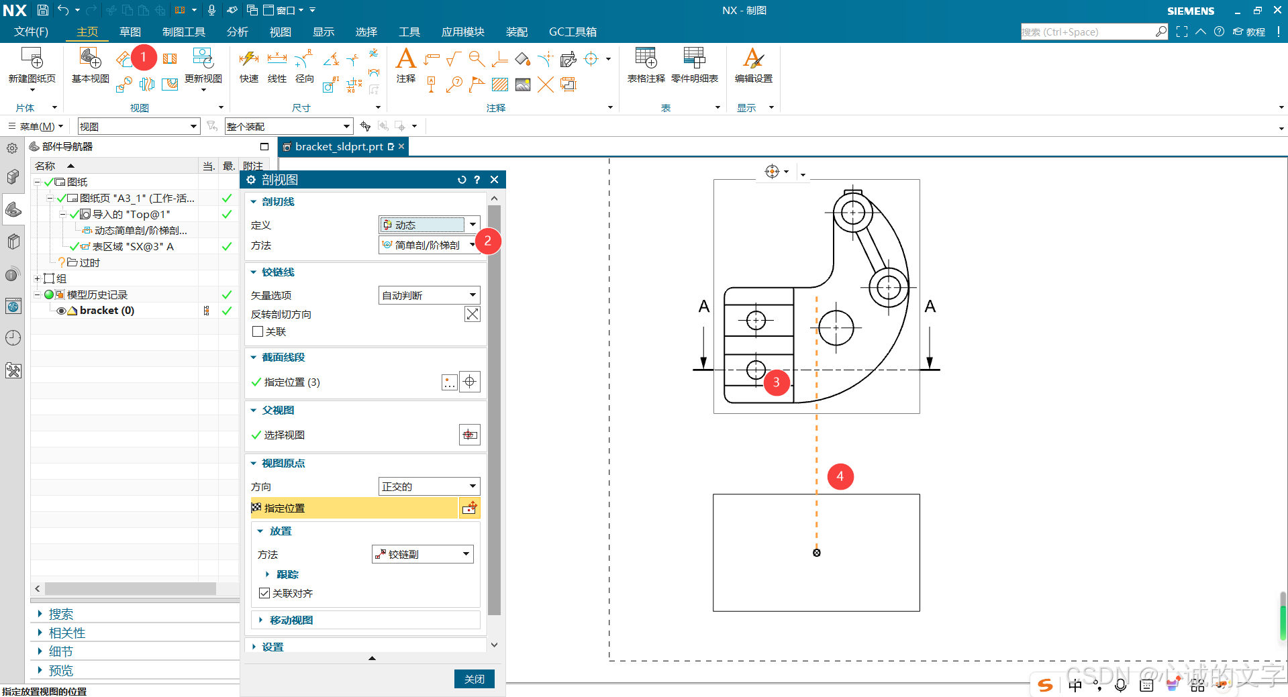The image size is (1288, 697).
Task: Click the Select Parent View icon
Action: click(x=470, y=435)
